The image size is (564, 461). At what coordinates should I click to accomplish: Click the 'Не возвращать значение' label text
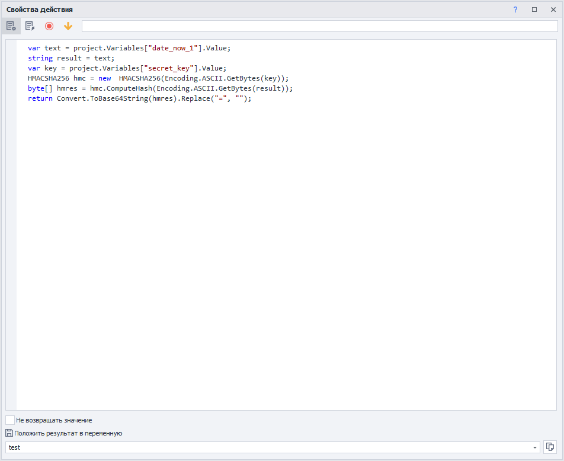pyautogui.click(x=54, y=420)
